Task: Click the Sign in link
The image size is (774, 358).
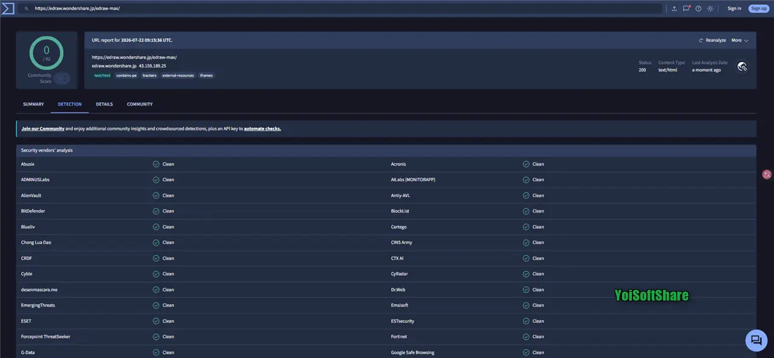Action: 734,8
